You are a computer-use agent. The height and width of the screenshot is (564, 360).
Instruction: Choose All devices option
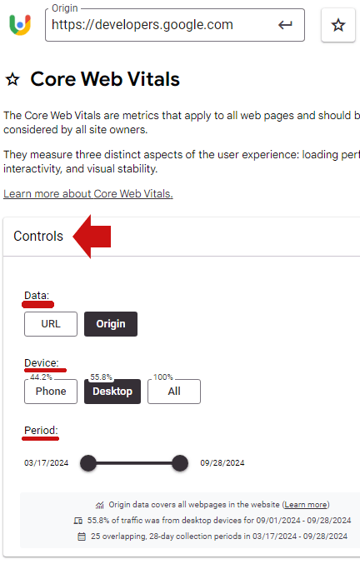click(174, 392)
